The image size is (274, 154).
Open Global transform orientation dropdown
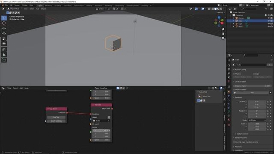click(101, 9)
